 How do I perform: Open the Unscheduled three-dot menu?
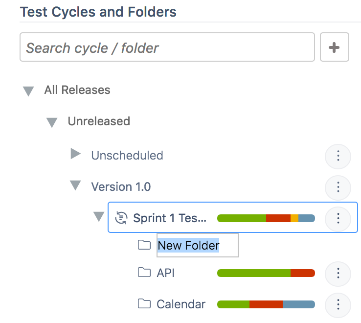(338, 156)
